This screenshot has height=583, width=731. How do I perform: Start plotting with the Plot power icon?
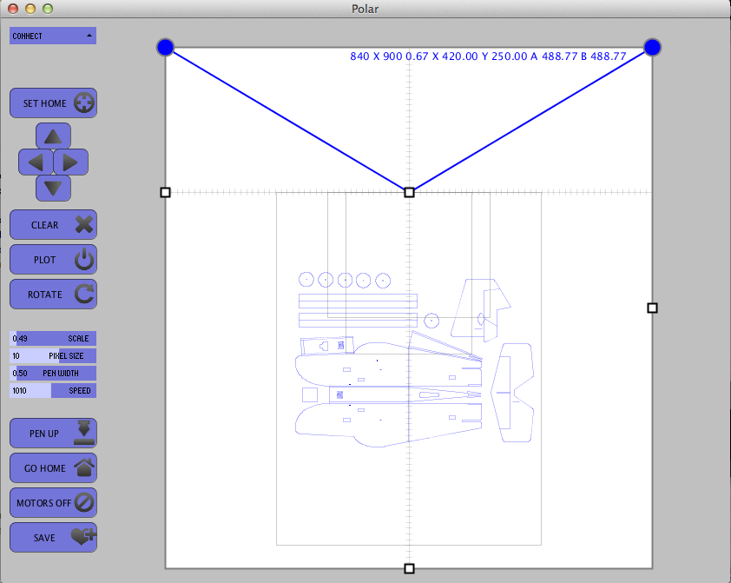[84, 259]
